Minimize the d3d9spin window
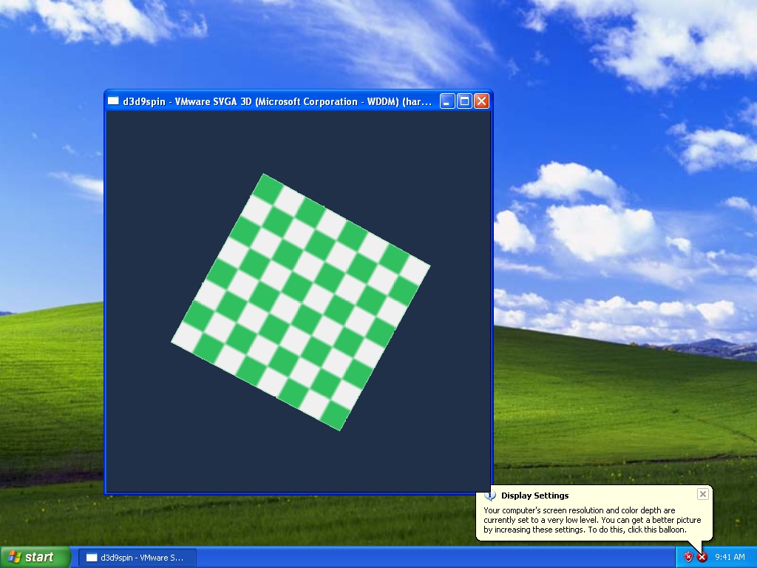This screenshot has width=757, height=568. click(x=447, y=101)
